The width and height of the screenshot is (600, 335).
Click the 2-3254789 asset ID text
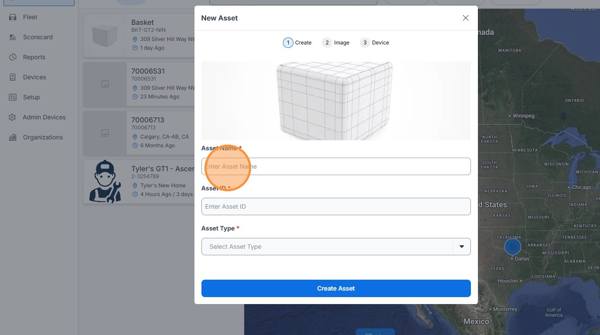[145, 176]
